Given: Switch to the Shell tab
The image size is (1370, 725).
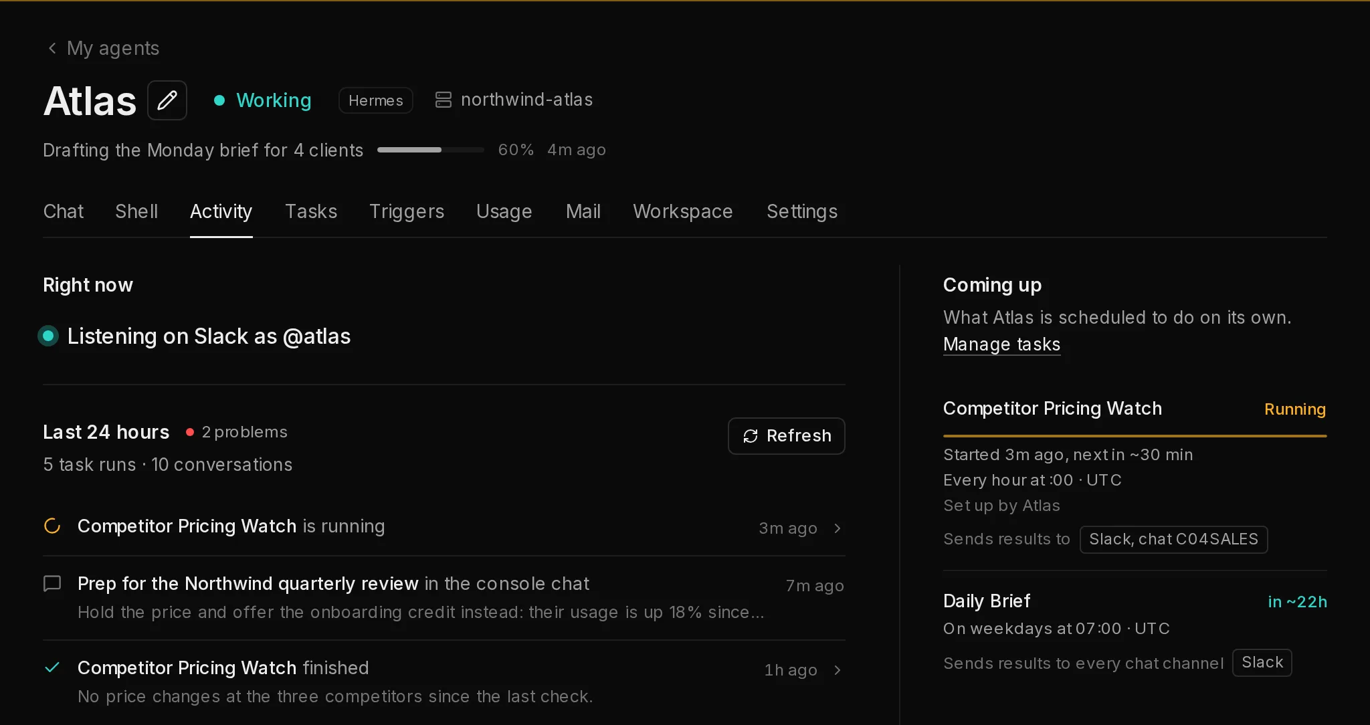Looking at the screenshot, I should [136, 211].
